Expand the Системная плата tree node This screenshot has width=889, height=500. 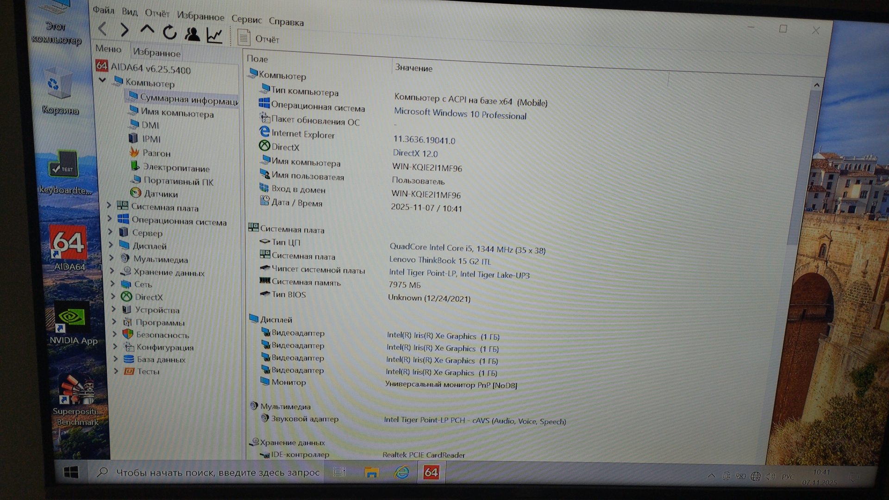109,205
